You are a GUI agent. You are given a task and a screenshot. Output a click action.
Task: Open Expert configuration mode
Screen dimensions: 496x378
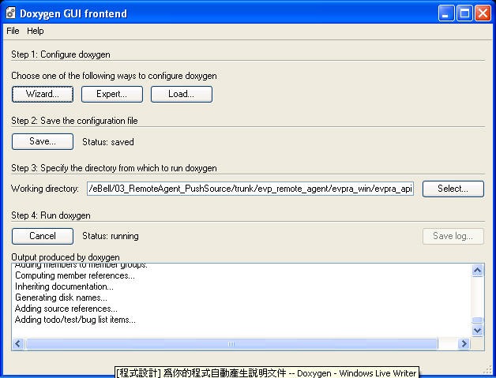[x=112, y=94]
